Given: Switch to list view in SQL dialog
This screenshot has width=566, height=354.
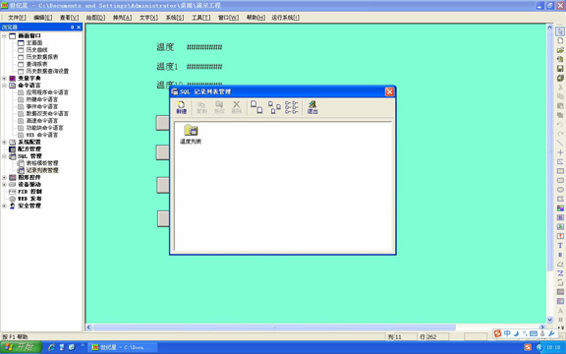Looking at the screenshot, I should (x=291, y=107).
